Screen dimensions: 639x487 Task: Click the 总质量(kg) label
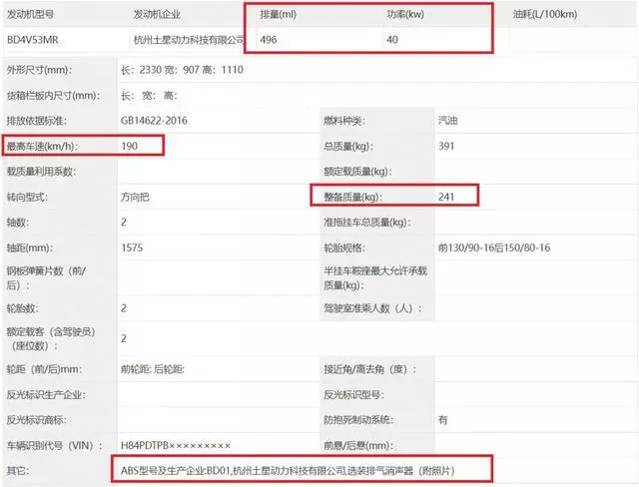point(348,146)
